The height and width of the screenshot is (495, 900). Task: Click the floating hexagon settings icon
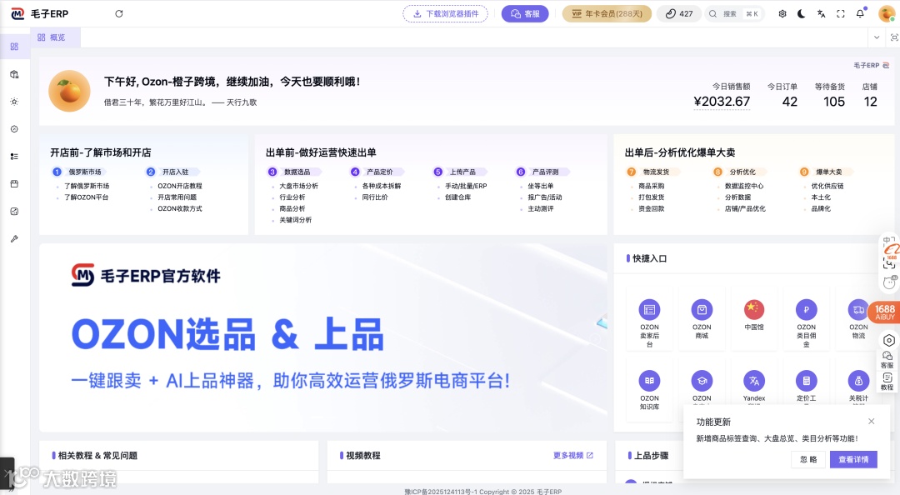pos(888,341)
